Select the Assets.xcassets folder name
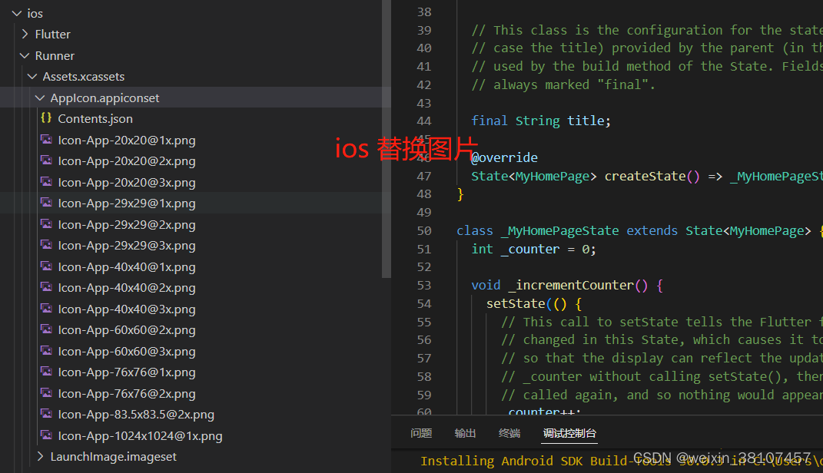 (84, 77)
